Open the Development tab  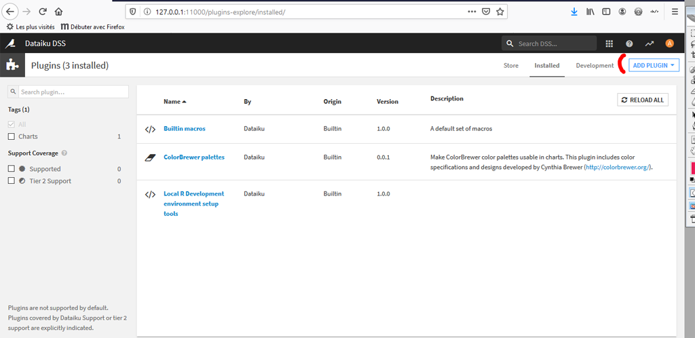(595, 66)
